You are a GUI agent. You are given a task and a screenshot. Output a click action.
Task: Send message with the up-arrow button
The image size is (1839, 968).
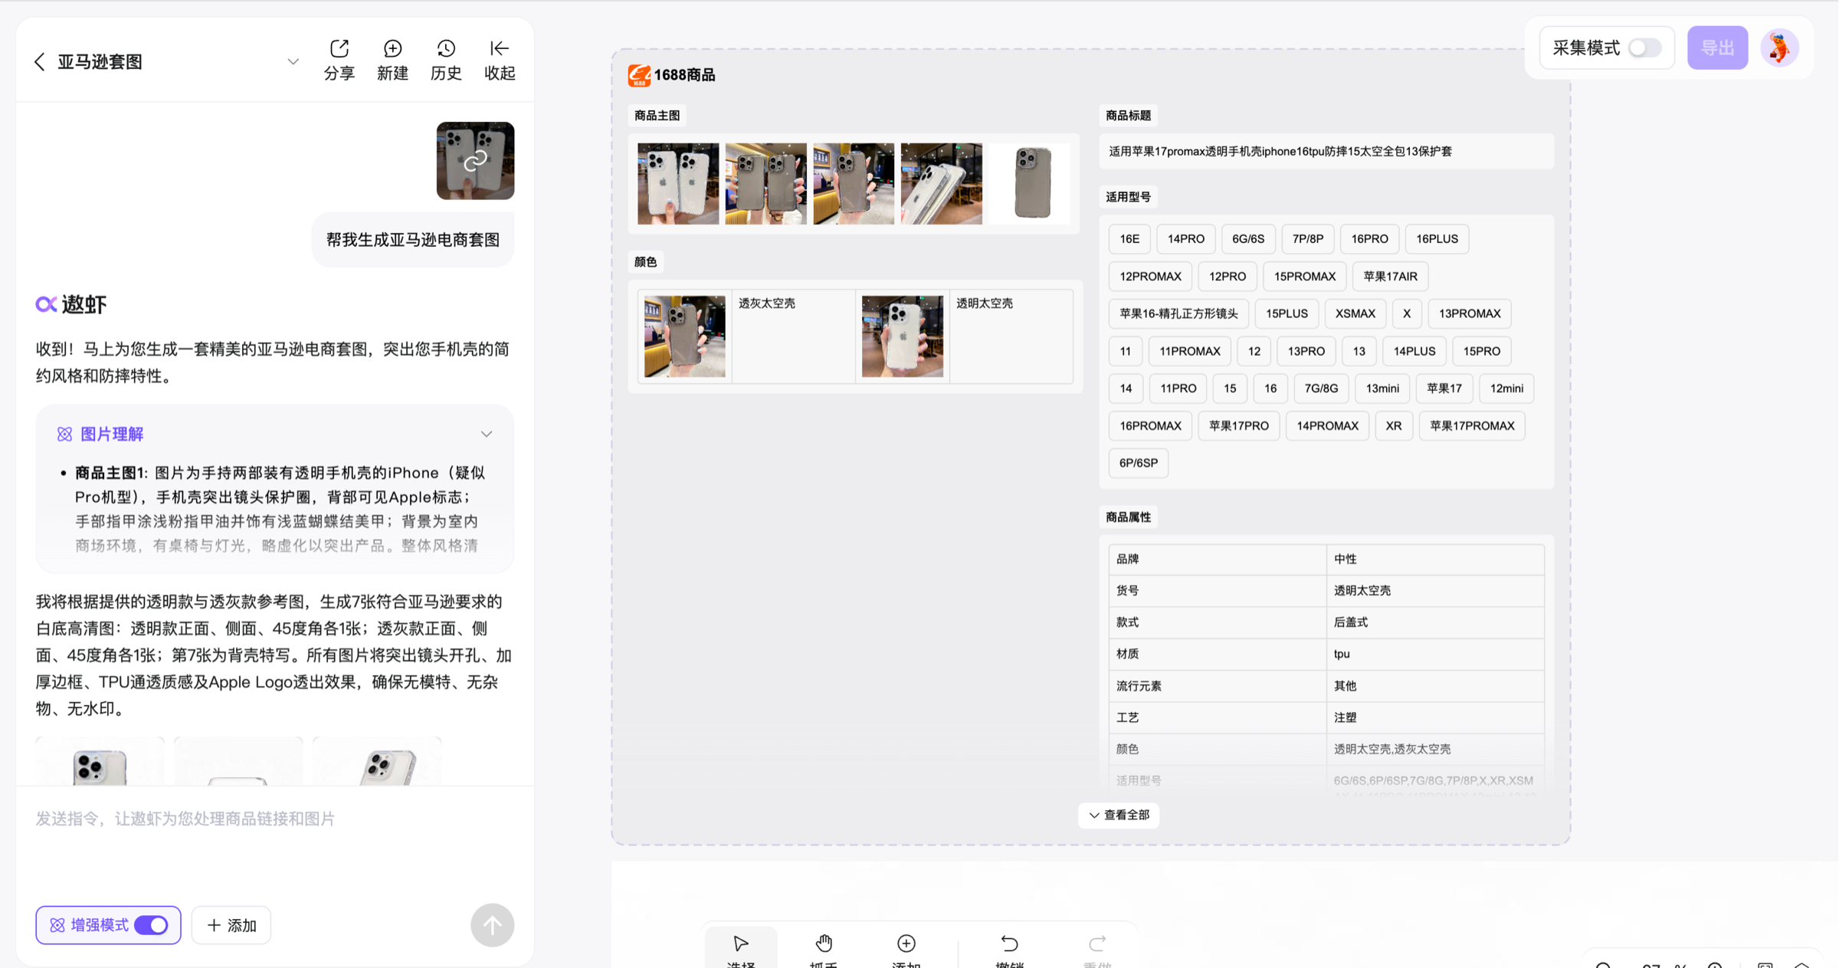[x=492, y=925]
